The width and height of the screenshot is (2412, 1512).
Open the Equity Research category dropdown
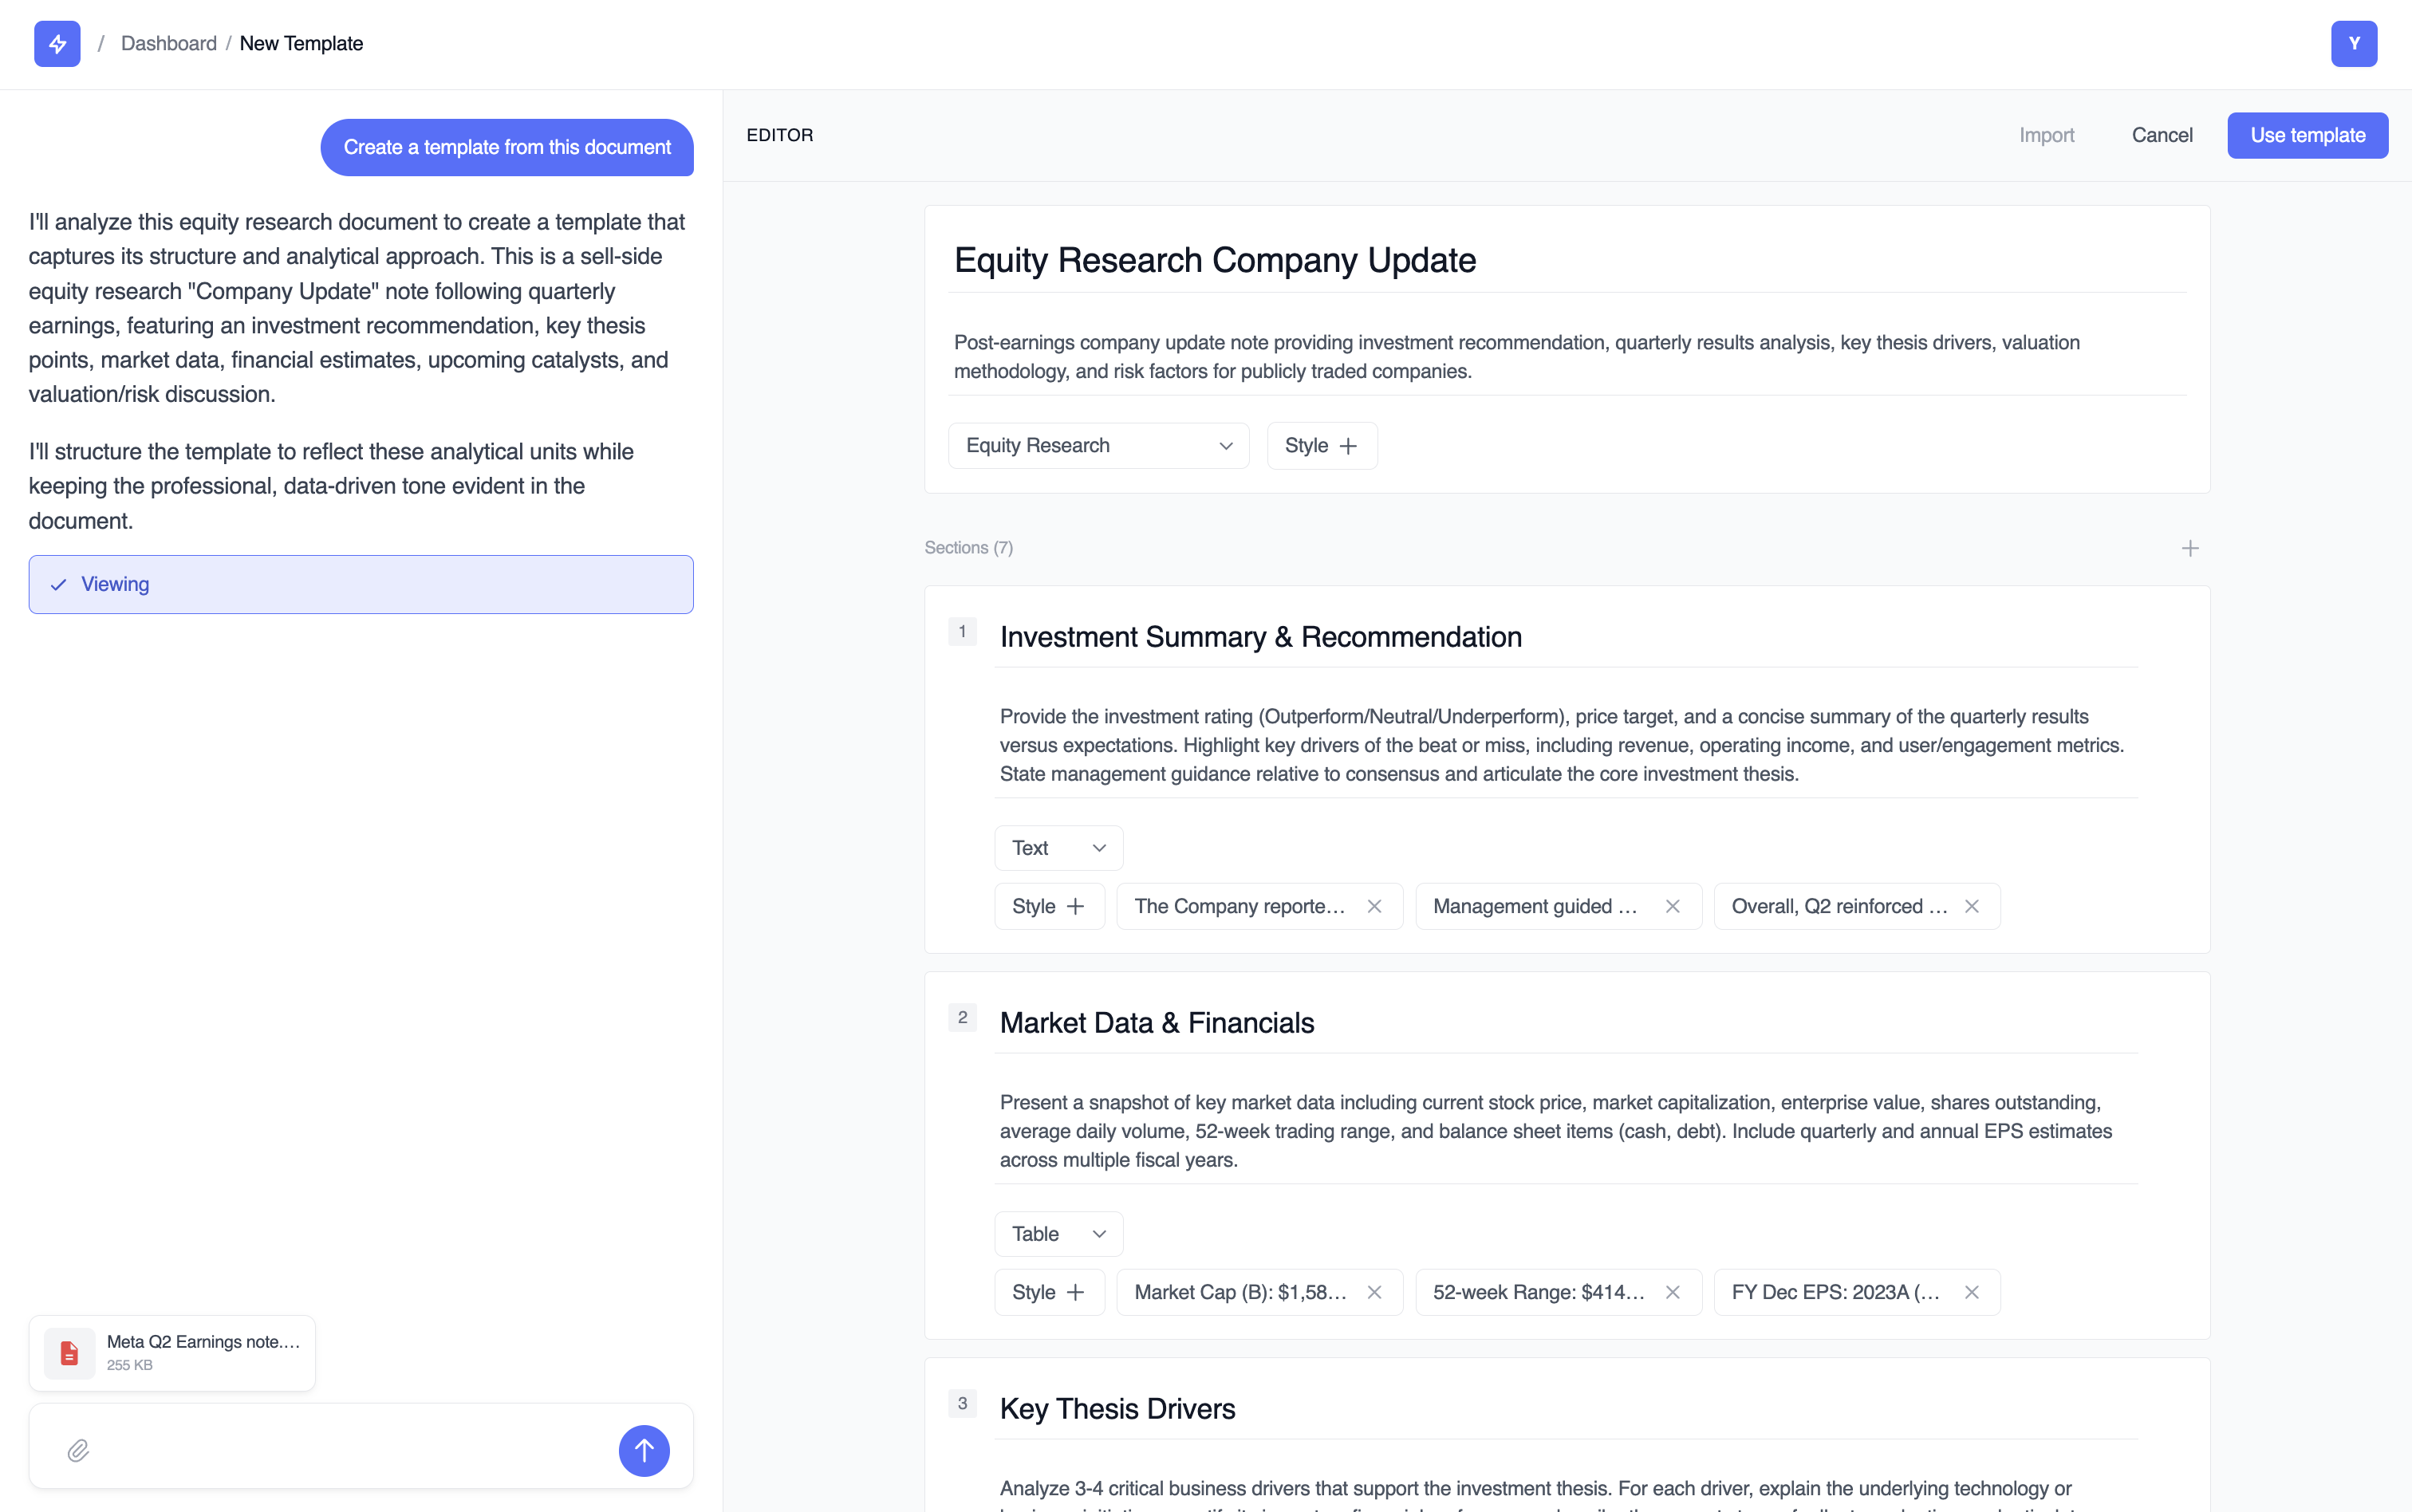[1097, 445]
